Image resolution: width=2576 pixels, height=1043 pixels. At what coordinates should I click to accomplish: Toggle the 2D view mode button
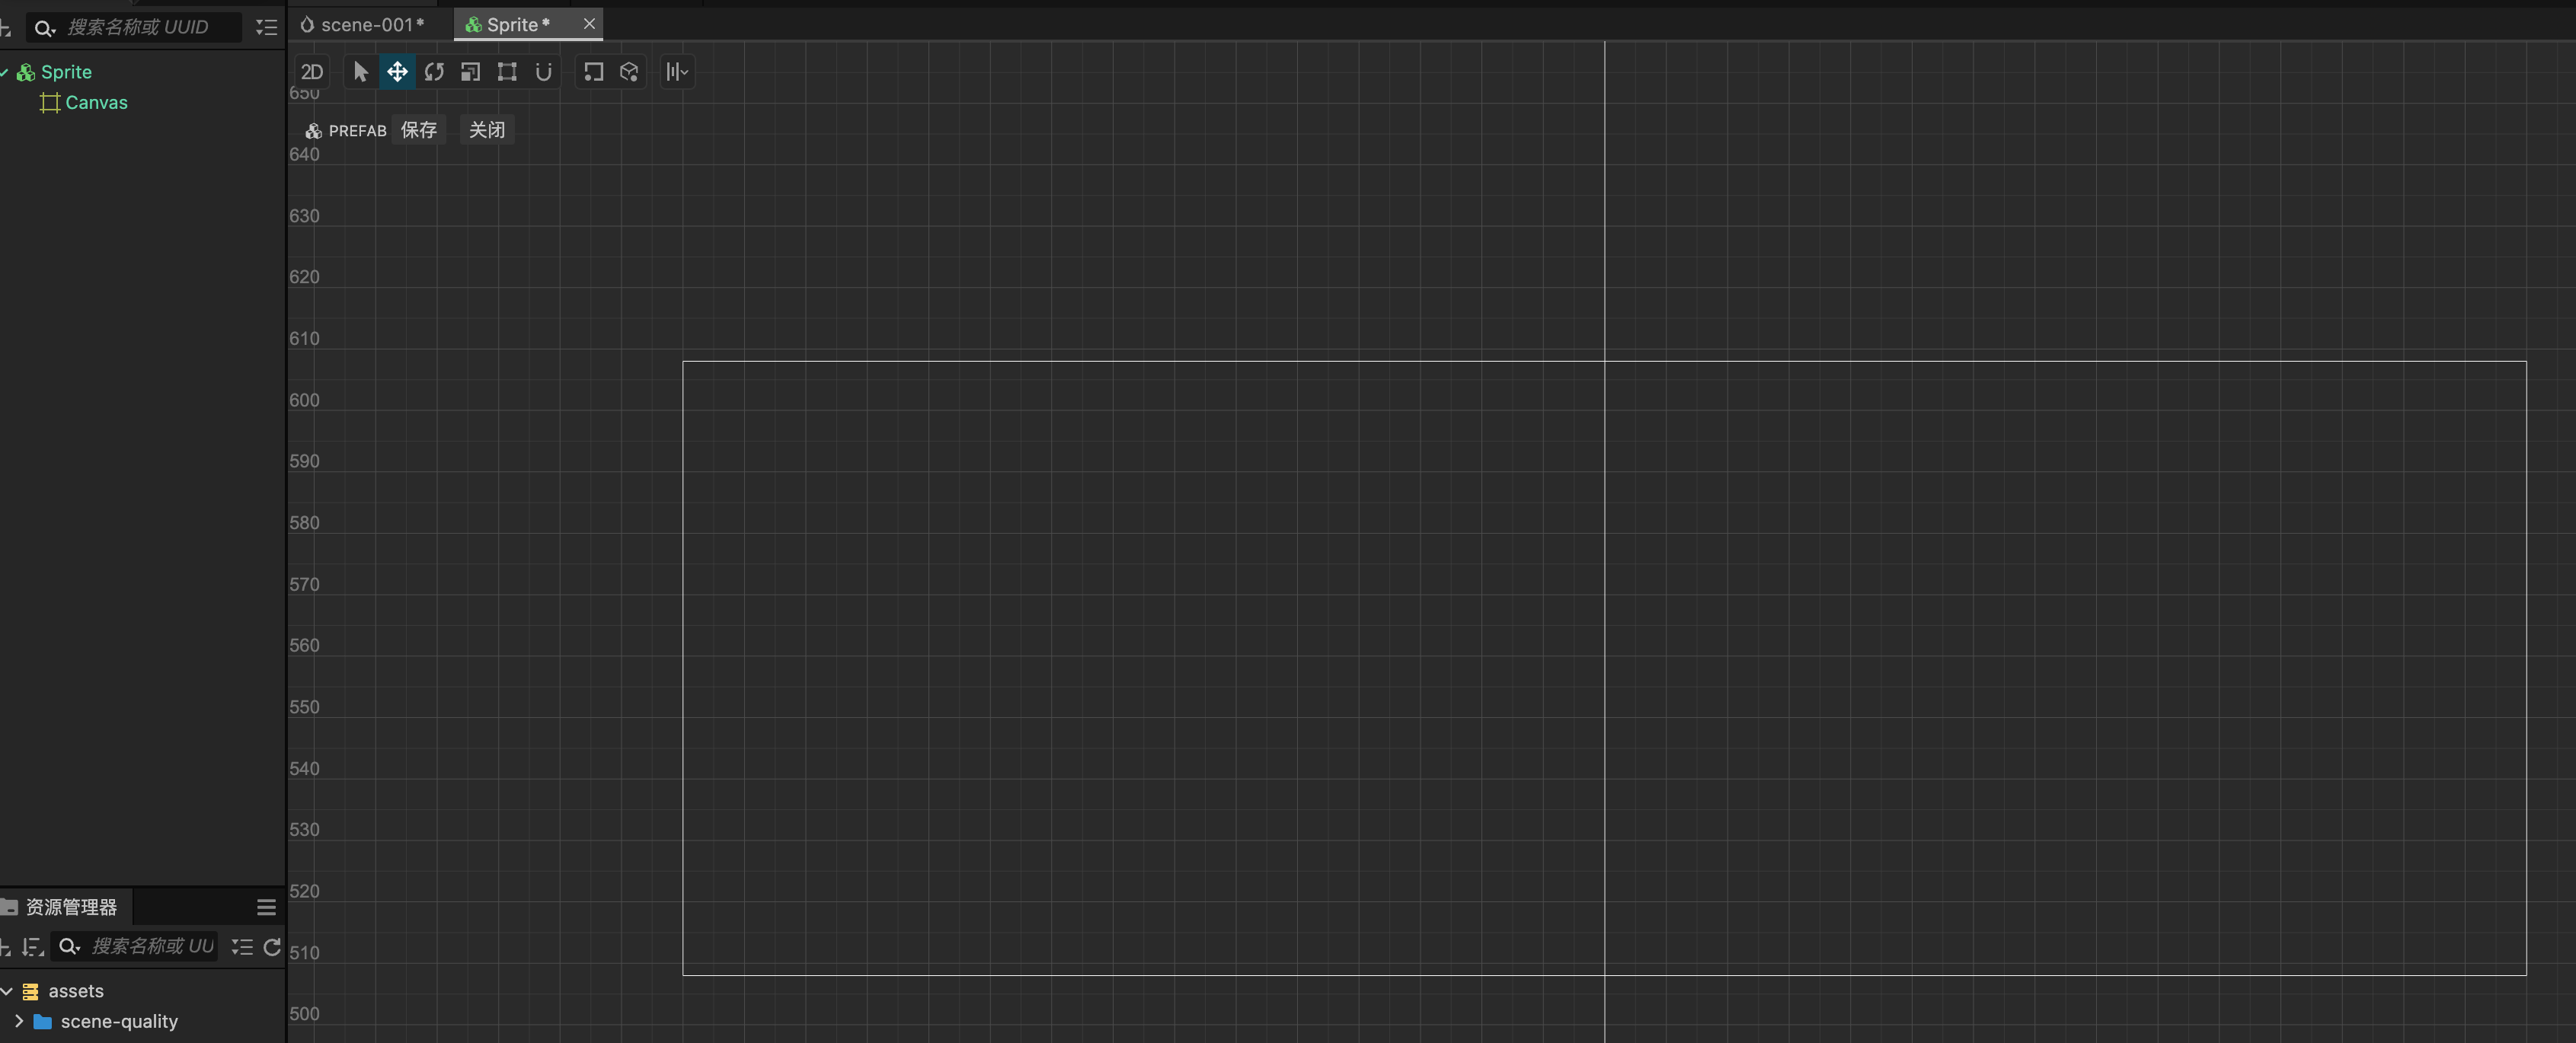click(x=312, y=72)
